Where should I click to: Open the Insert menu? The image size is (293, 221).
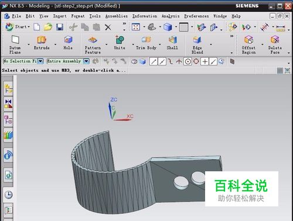(x=60, y=16)
